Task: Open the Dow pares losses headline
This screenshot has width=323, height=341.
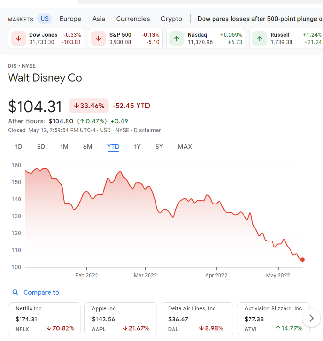Action: click(x=259, y=19)
